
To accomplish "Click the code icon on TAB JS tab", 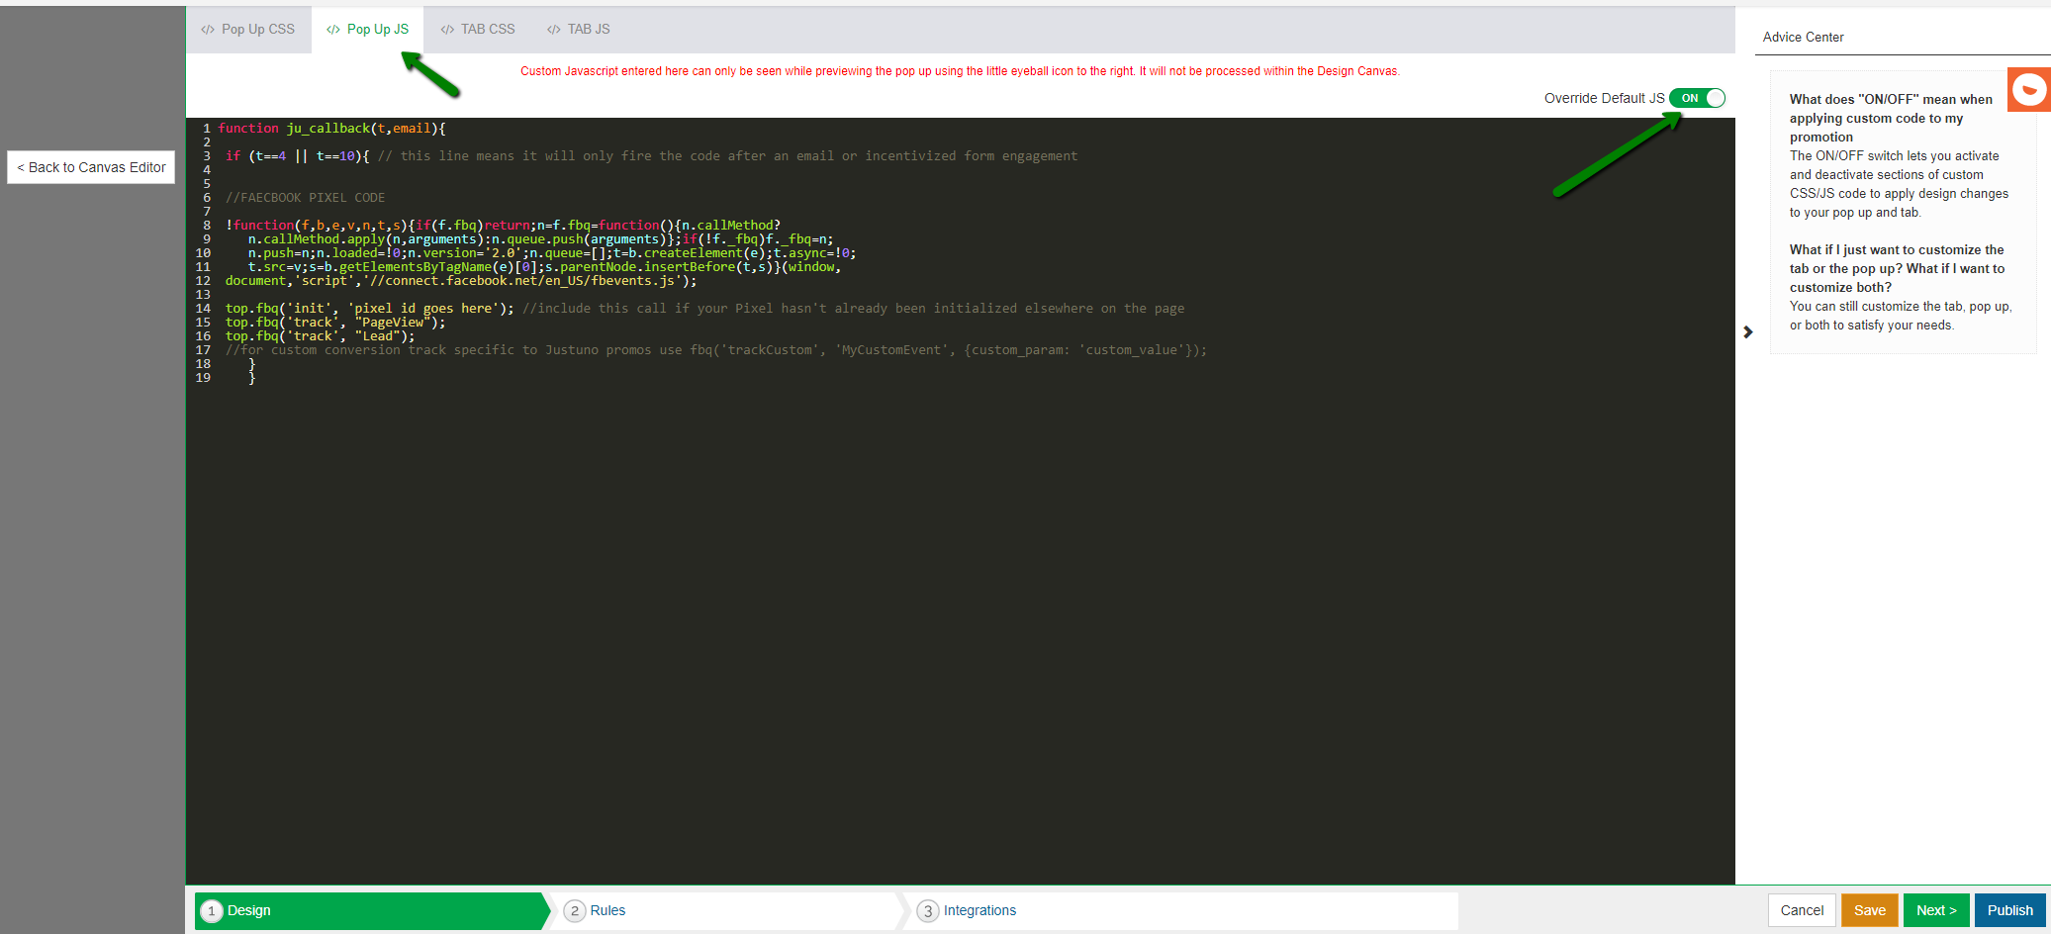I will (554, 30).
